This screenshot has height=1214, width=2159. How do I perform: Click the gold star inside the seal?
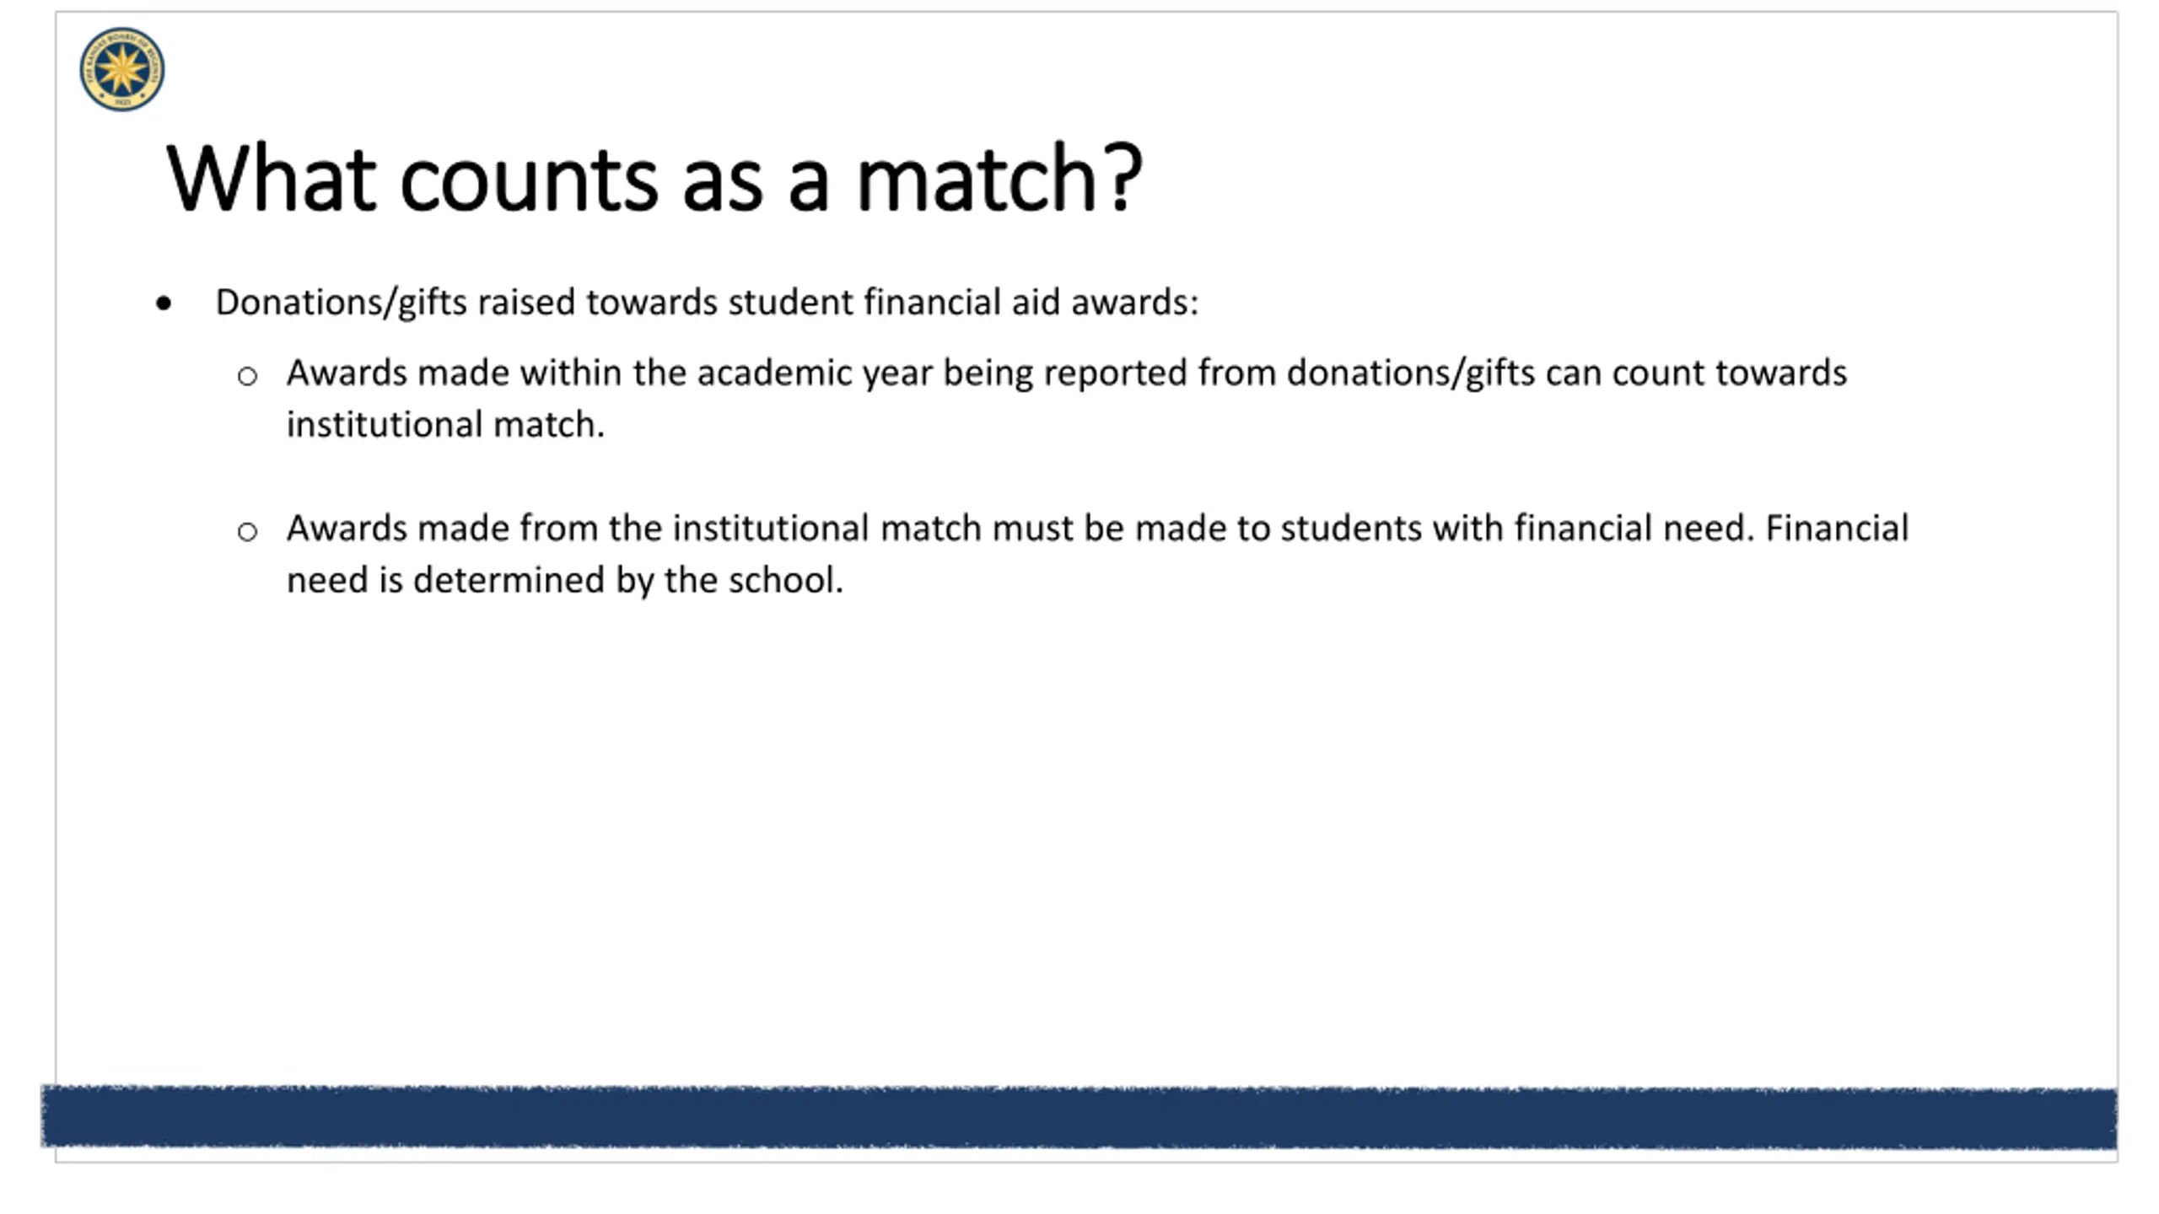tap(121, 69)
